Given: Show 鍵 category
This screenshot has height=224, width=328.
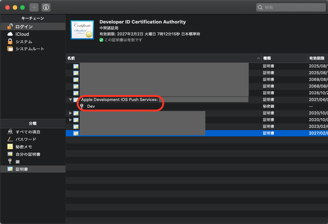Looking at the screenshot, I should coord(33,161).
